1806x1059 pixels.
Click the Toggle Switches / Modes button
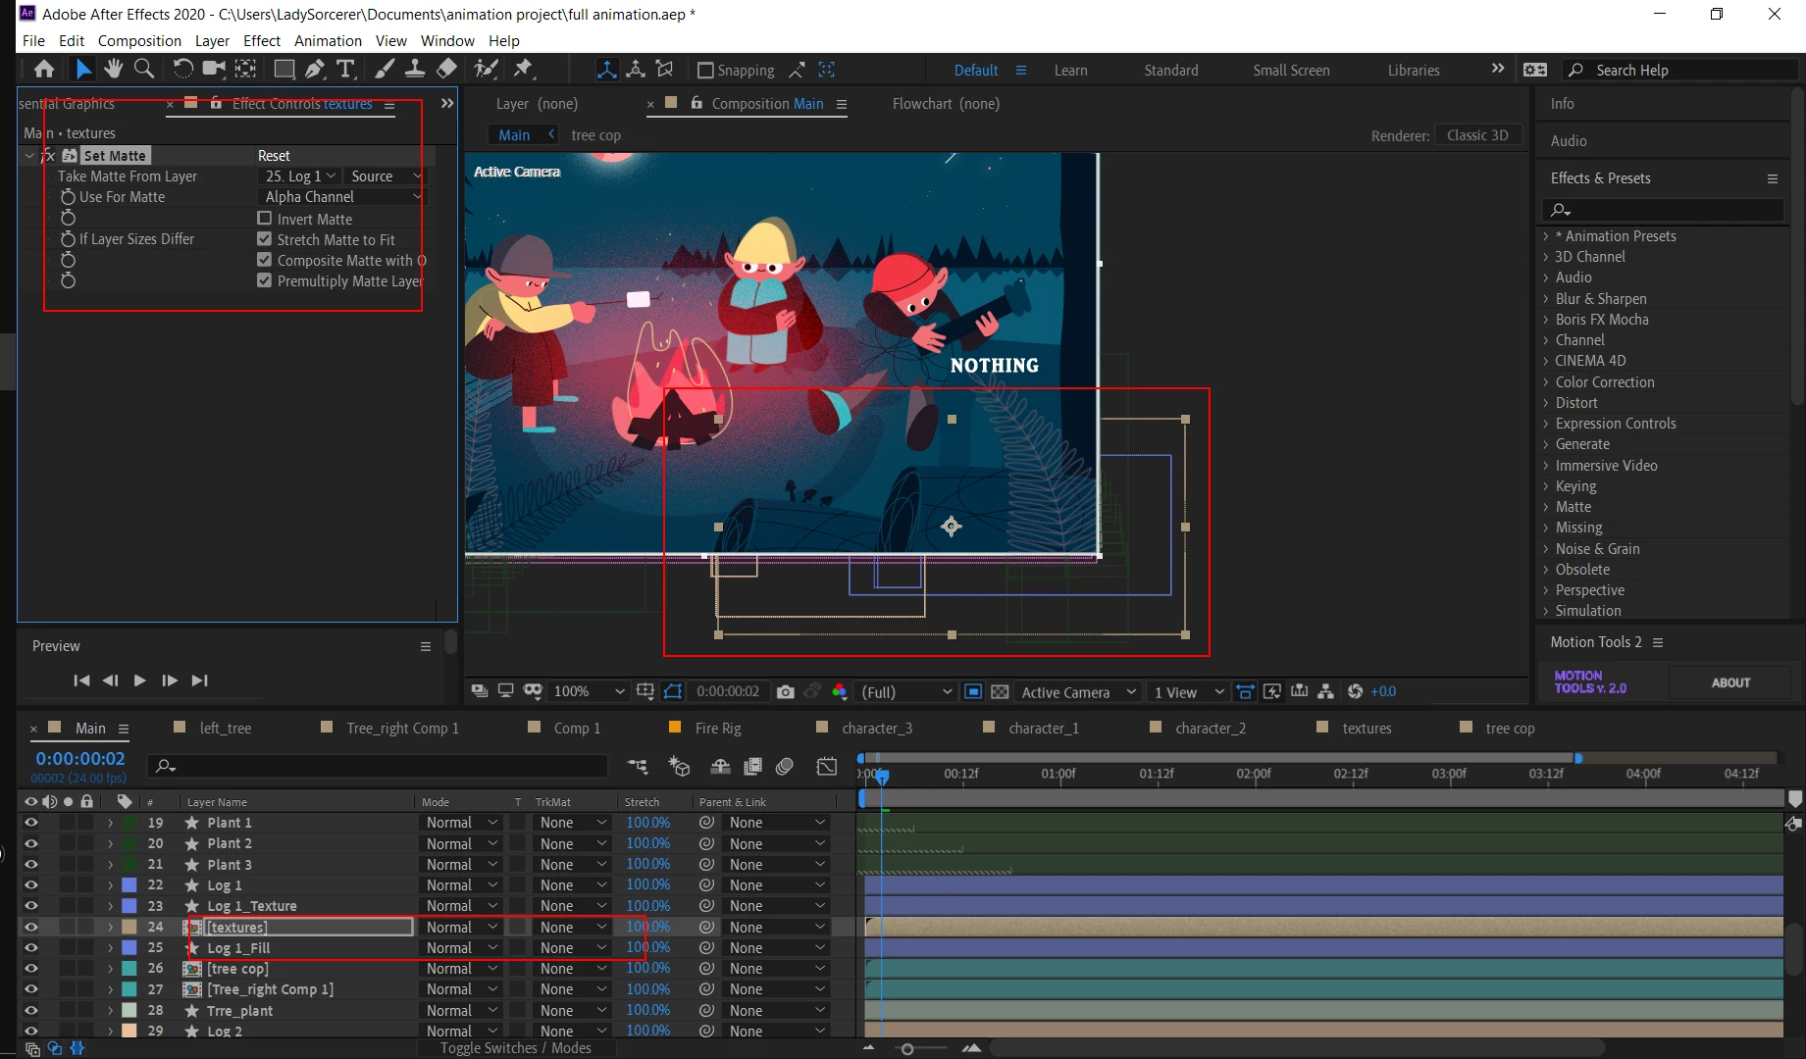click(x=516, y=1048)
